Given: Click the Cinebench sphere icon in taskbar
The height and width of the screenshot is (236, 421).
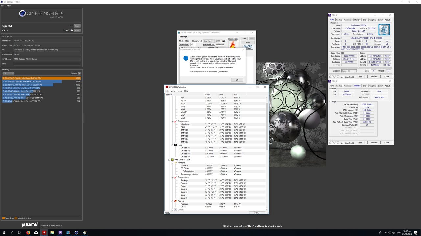Looking at the screenshot, I should coord(76,233).
